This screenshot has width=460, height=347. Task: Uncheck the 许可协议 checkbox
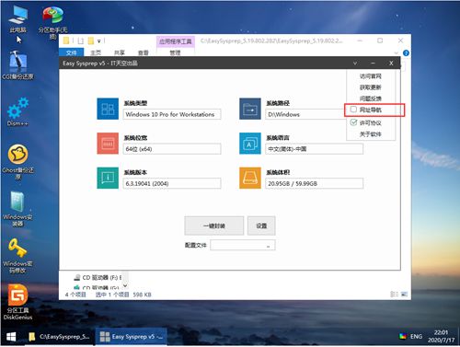coord(353,122)
